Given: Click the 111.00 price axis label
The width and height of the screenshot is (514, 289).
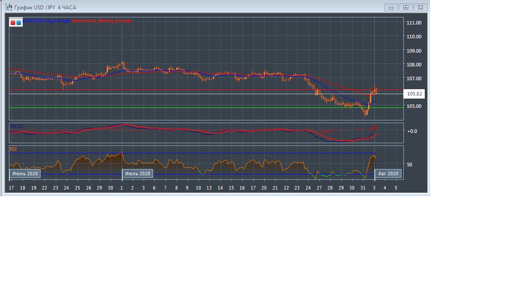Looking at the screenshot, I should (x=414, y=23).
